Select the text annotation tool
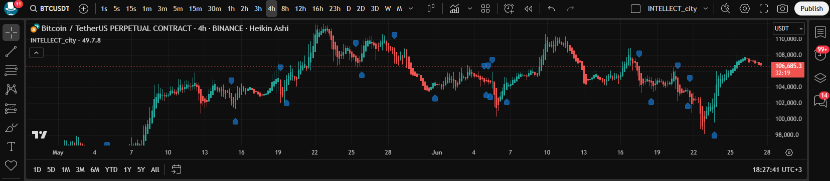The image size is (830, 181). (11, 146)
